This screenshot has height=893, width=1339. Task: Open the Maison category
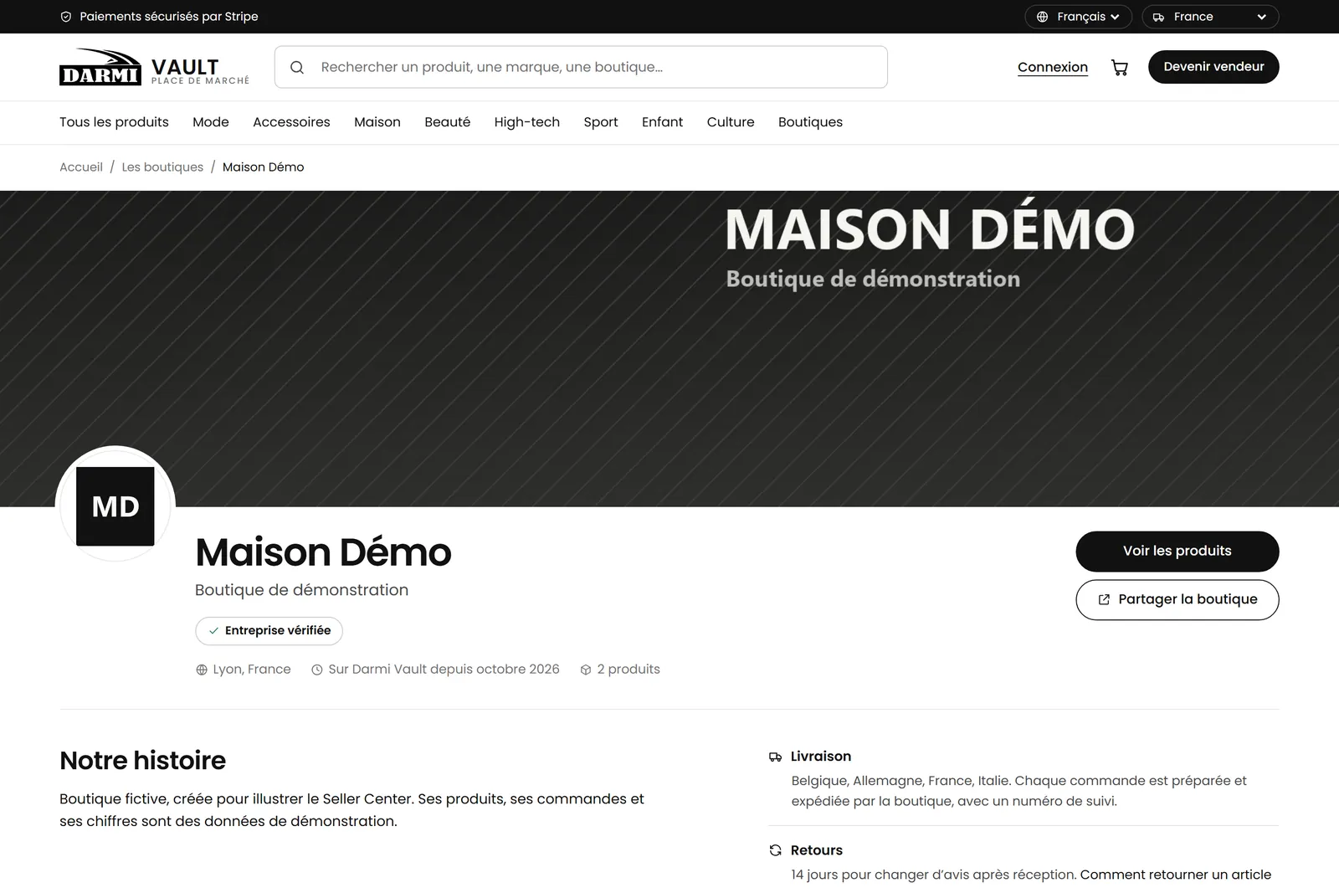(377, 122)
